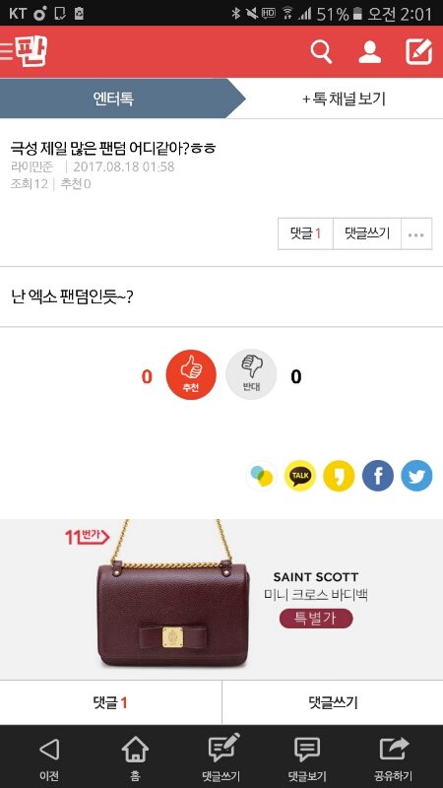The width and height of the screenshot is (443, 788).
Task: Share via KakaoStory yellow icon
Action: tap(339, 476)
